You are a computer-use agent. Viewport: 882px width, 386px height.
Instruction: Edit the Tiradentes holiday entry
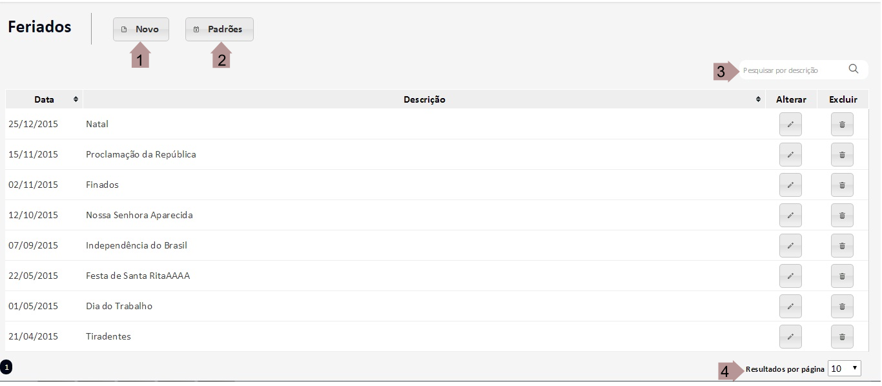tap(790, 337)
